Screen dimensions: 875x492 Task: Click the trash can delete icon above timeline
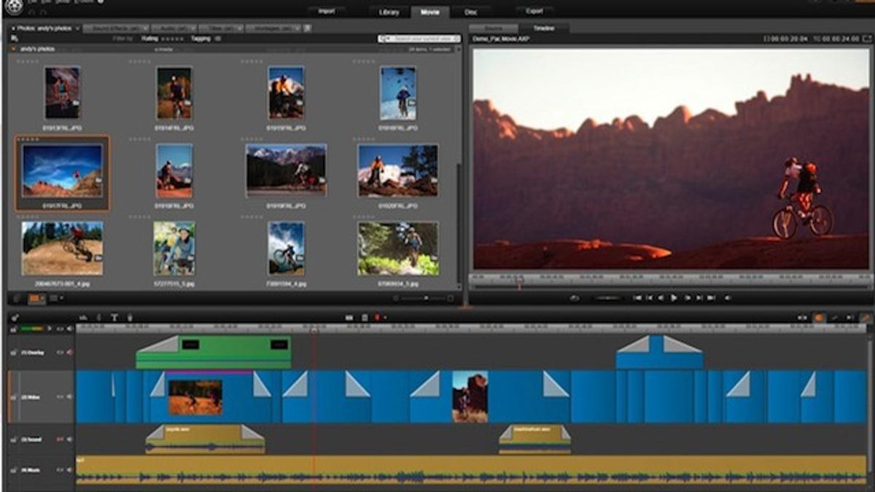click(364, 317)
